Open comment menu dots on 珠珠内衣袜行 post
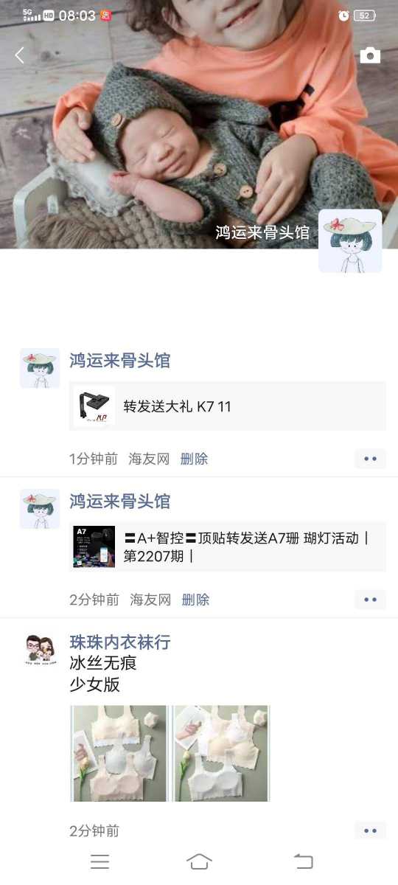Image resolution: width=398 pixels, height=885 pixels. (x=370, y=831)
